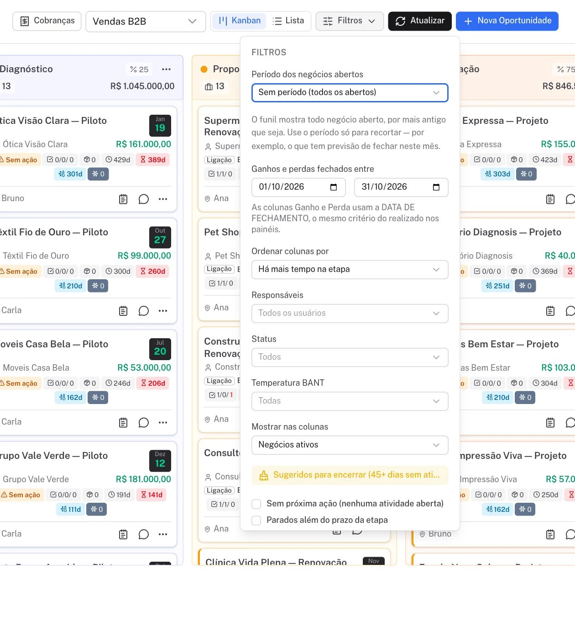The image size is (575, 617).
Task: Open notes icon on Têxtil Fio de Ouro card
Action: pyautogui.click(x=123, y=311)
